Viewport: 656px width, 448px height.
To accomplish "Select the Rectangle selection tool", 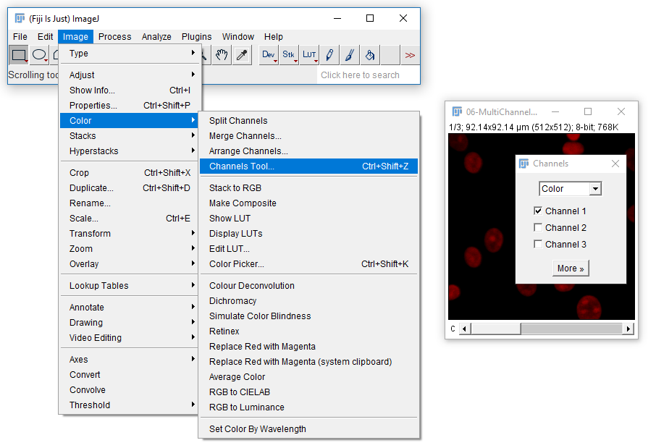I will click(x=19, y=55).
